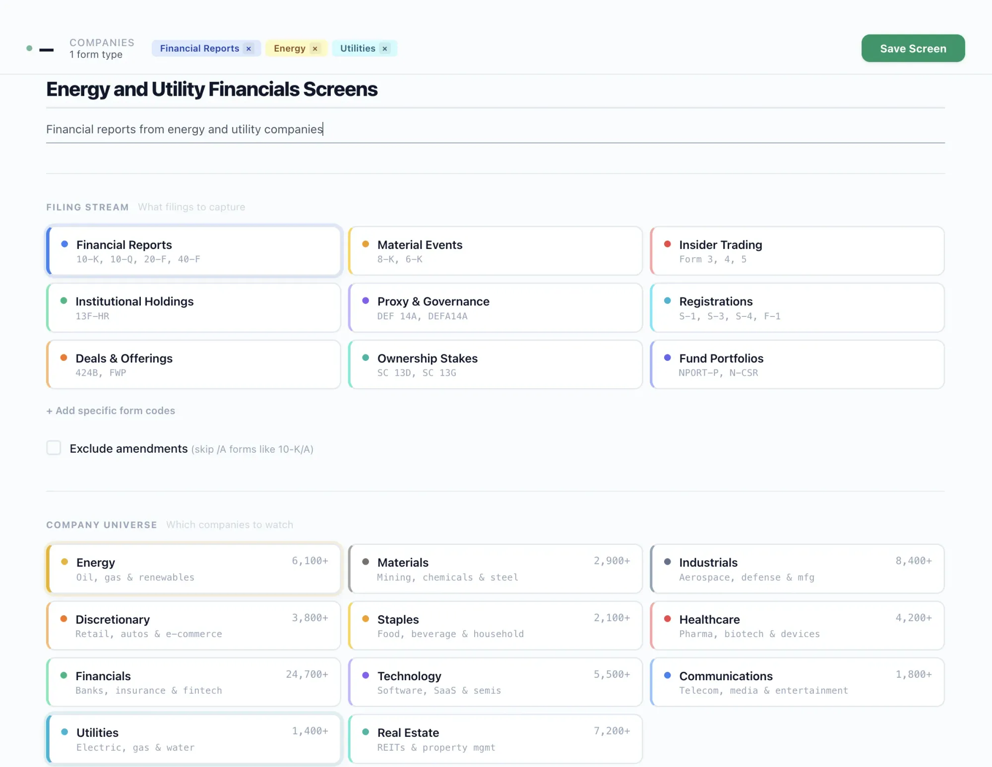The width and height of the screenshot is (992, 767).
Task: Choose the Real Estate REITs card
Action: [x=495, y=739]
